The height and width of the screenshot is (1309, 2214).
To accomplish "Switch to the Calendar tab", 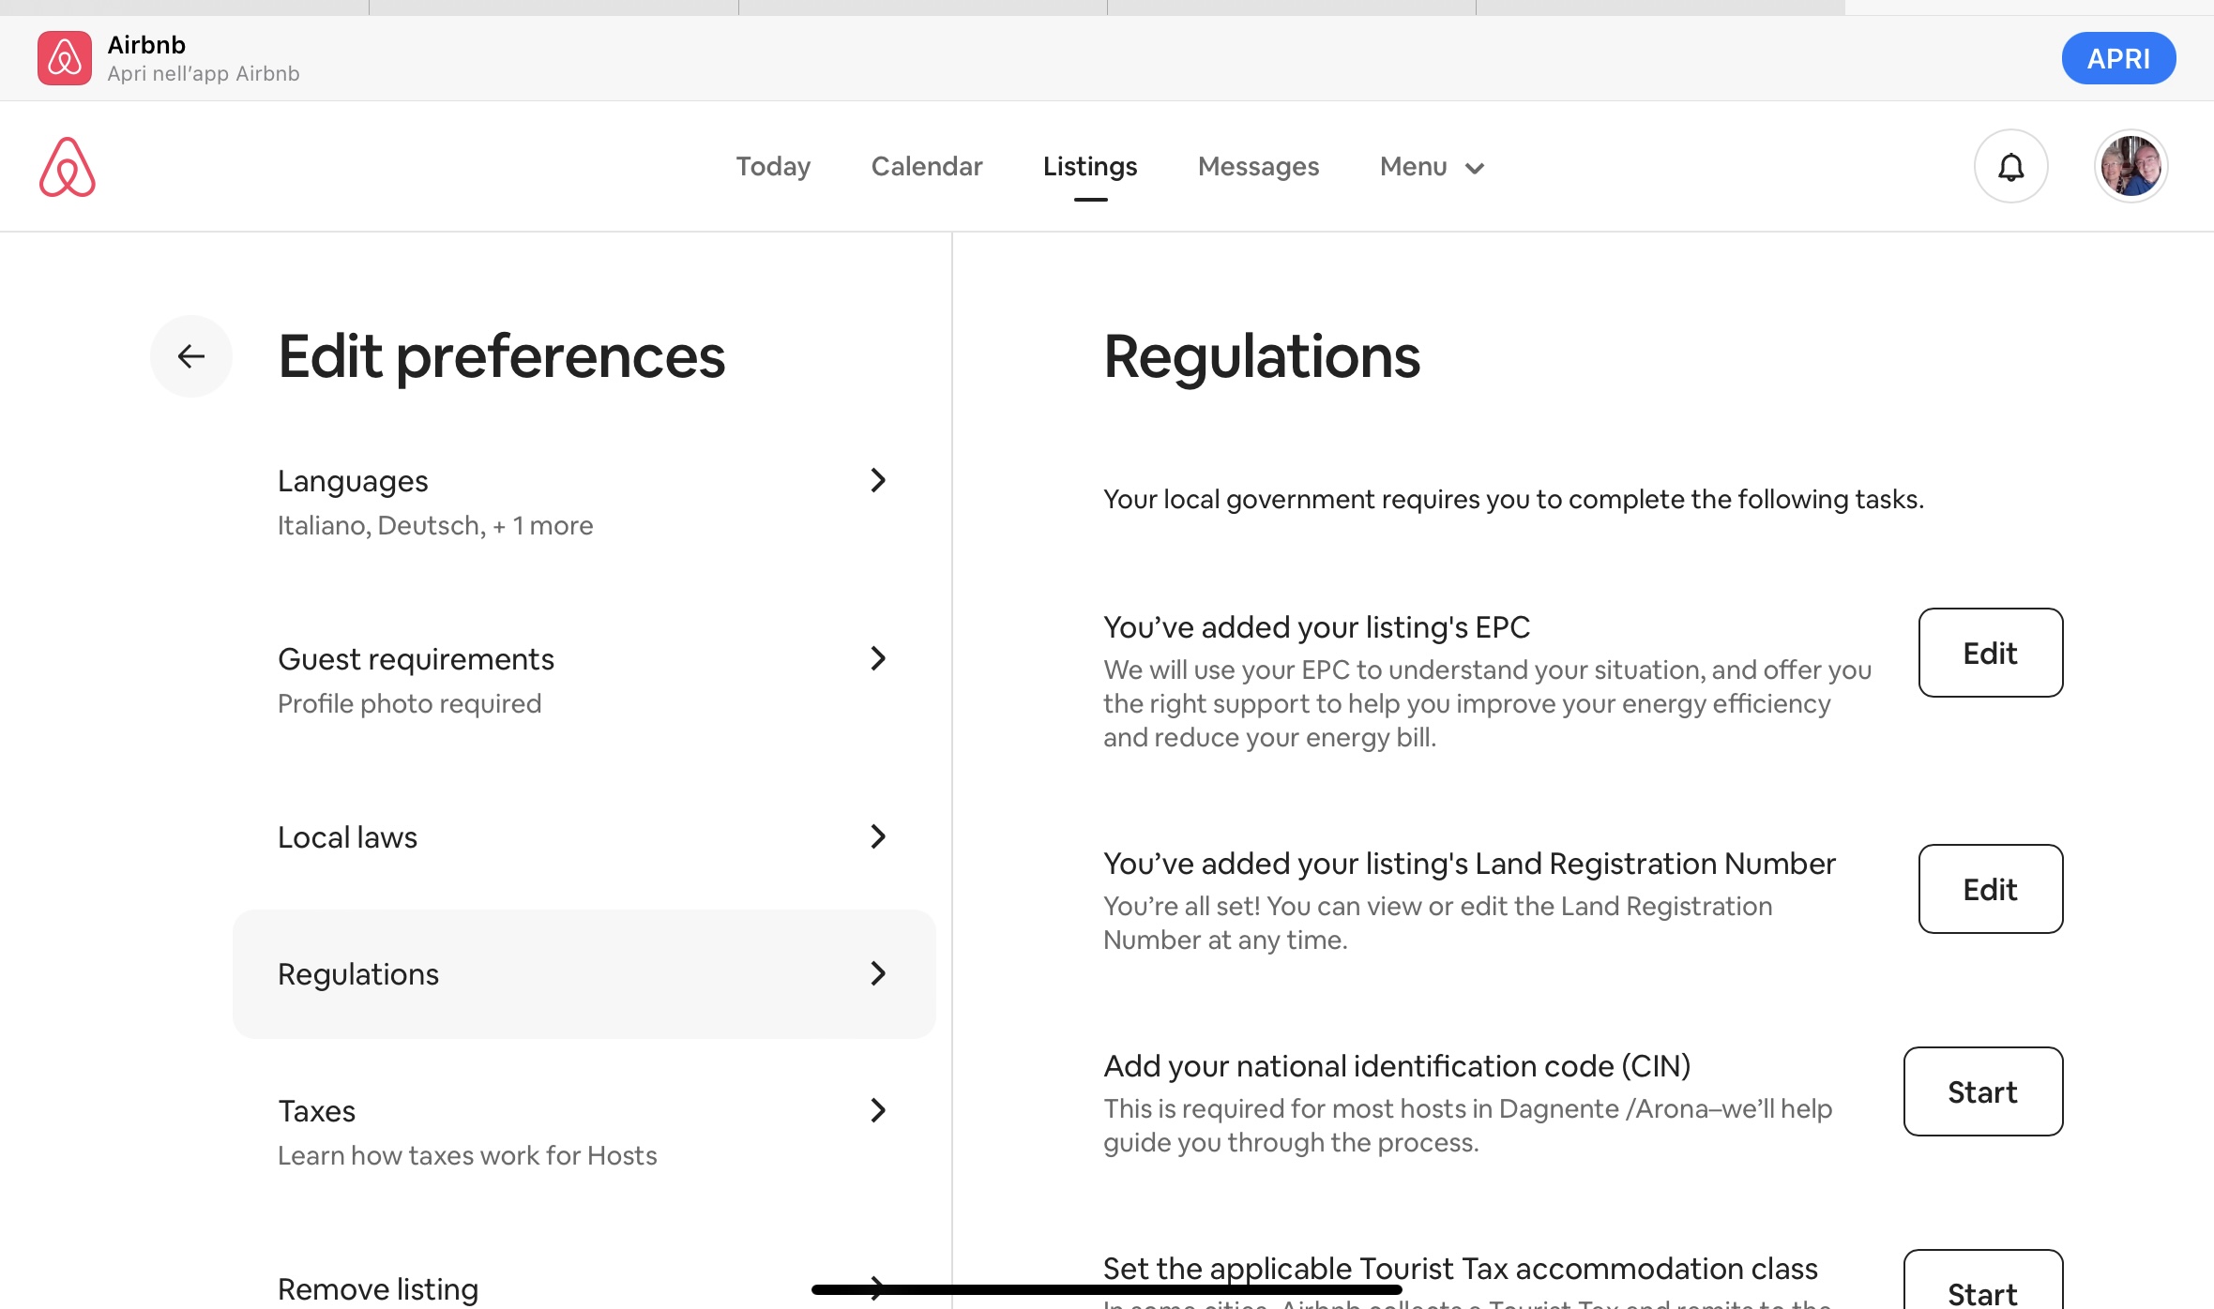I will click(927, 166).
